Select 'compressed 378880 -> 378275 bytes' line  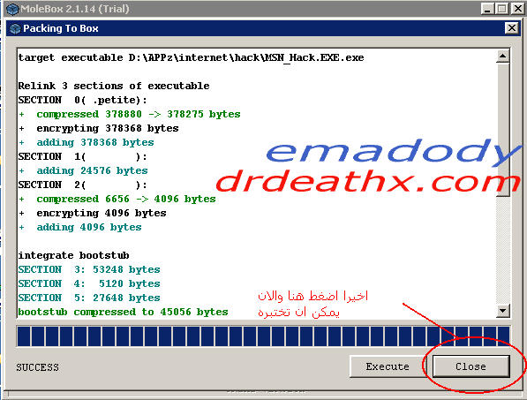point(130,114)
